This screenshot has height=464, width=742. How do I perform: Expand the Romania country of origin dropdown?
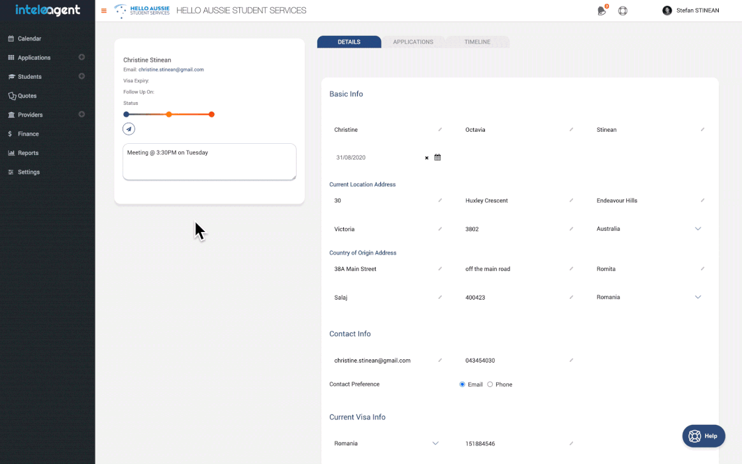(x=698, y=297)
